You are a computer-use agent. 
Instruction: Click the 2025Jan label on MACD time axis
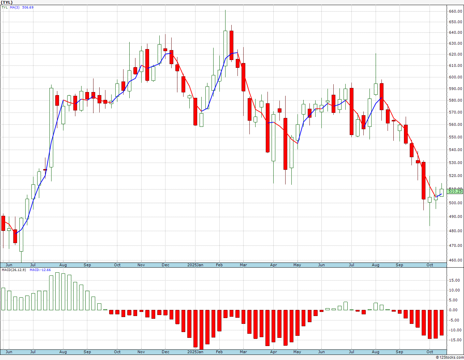click(x=195, y=352)
